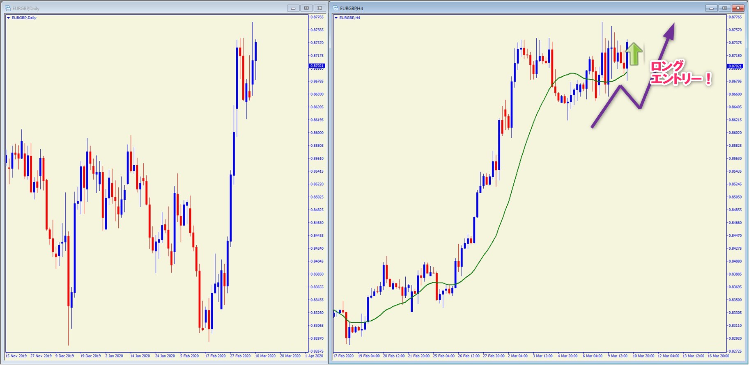This screenshot has width=749, height=365.
Task: Click the EURGBP Daily window's chart icon
Action: pyautogui.click(x=8, y=8)
